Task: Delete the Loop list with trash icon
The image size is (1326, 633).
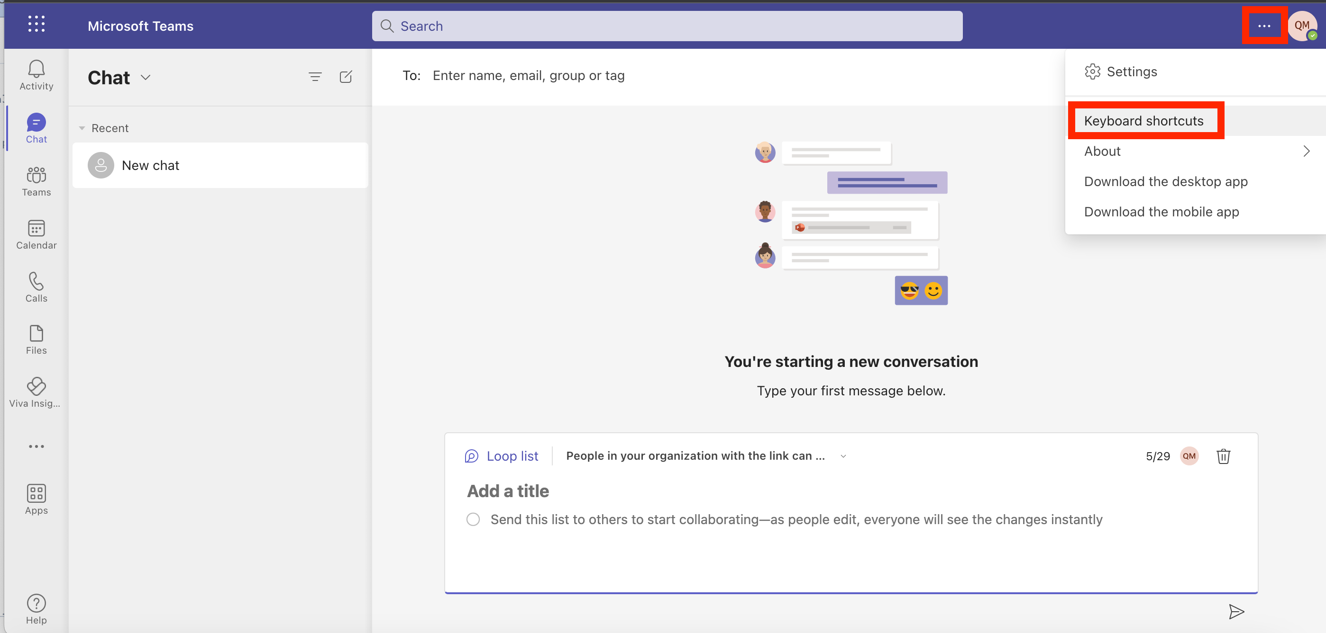Action: pos(1223,456)
